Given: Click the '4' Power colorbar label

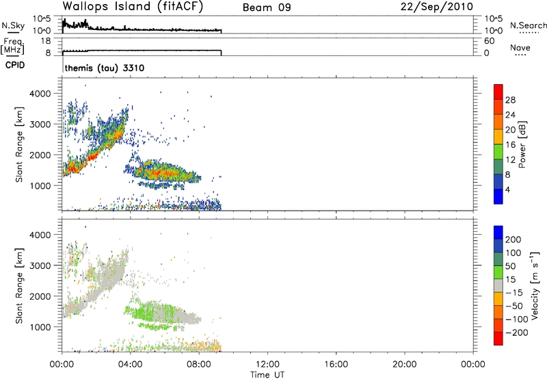Looking at the screenshot, I should (x=507, y=190).
